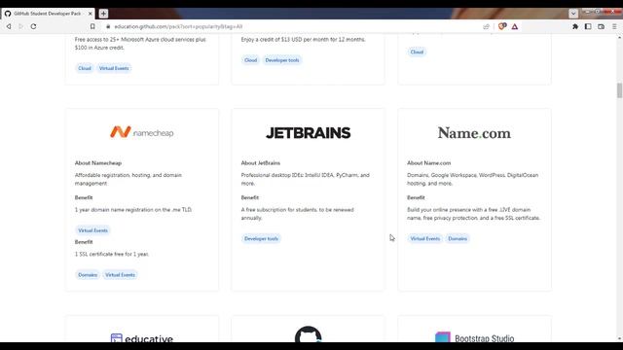Click the JetBrains logo

[308, 133]
